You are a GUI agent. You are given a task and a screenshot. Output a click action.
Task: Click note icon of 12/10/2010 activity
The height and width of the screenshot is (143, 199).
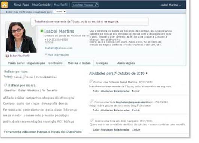[91, 81]
